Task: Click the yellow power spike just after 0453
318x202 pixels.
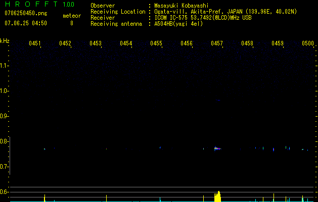Action: [x=106, y=198]
